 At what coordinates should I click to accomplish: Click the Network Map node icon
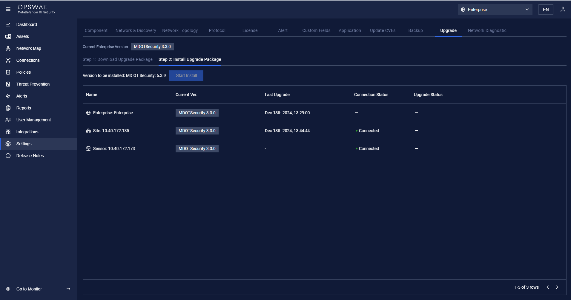tap(8, 48)
